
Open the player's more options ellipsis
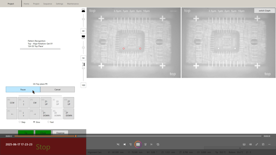(270, 144)
